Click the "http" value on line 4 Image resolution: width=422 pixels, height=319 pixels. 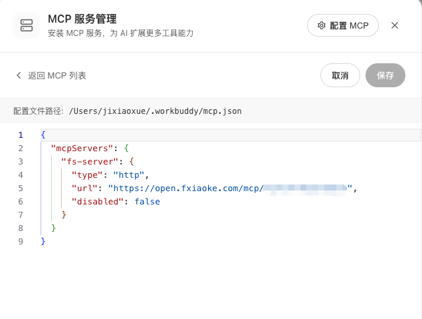point(129,174)
